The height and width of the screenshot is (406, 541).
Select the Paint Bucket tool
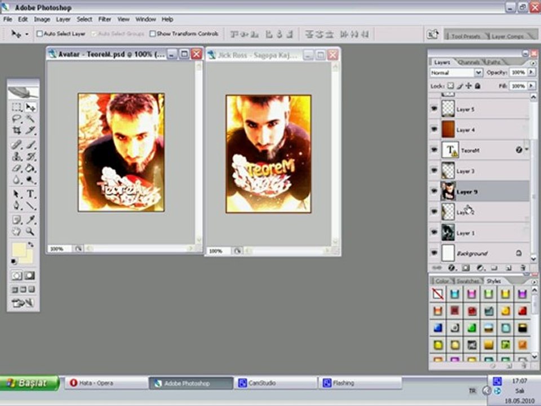tap(30, 168)
